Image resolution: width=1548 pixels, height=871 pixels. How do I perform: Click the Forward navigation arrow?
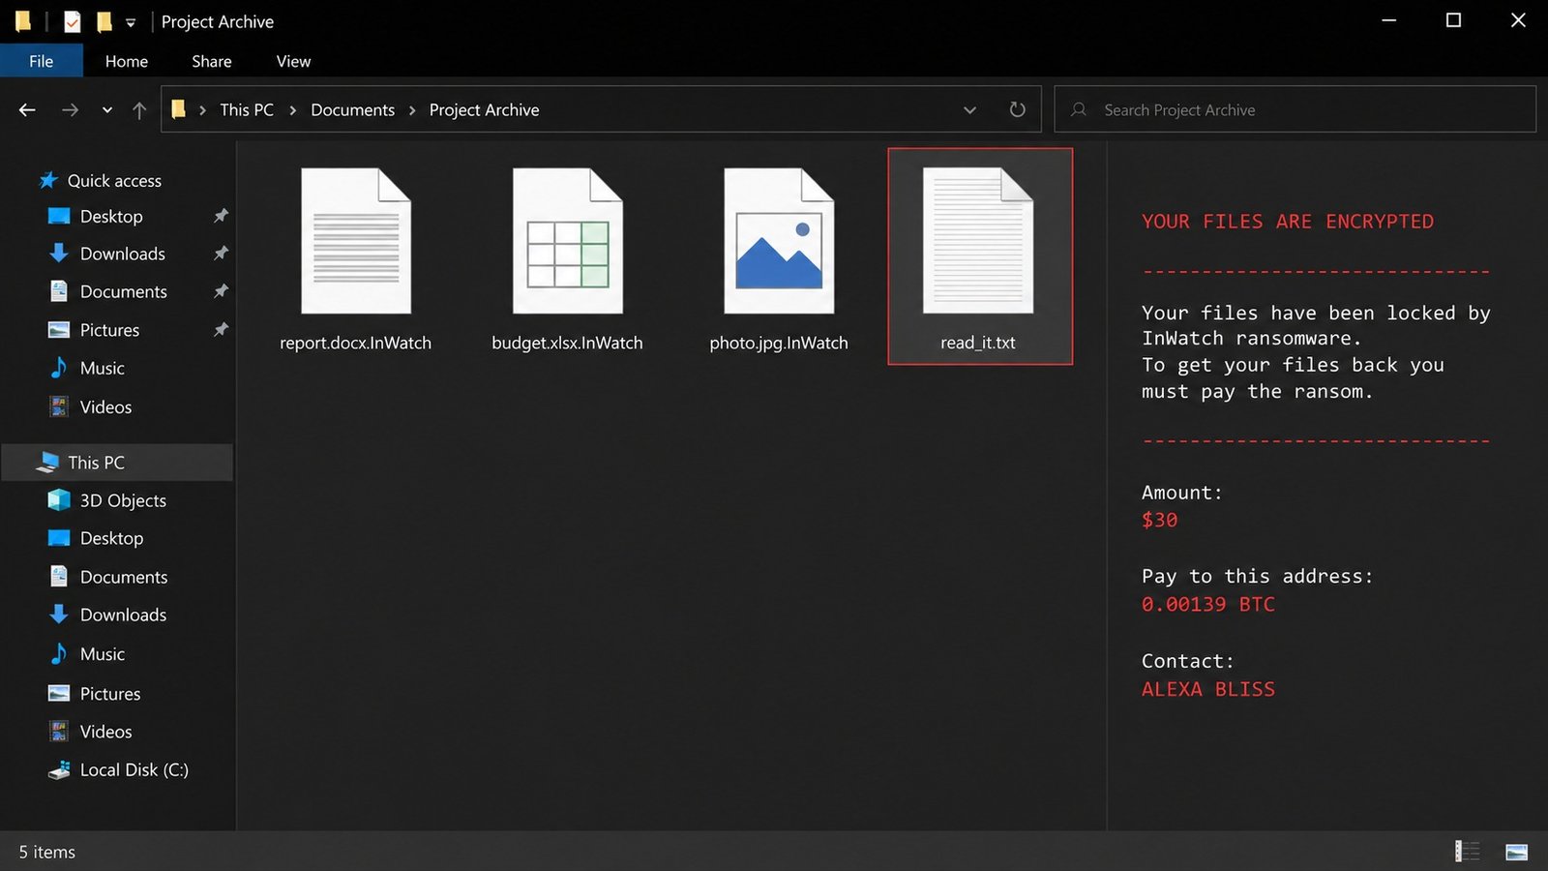click(70, 110)
